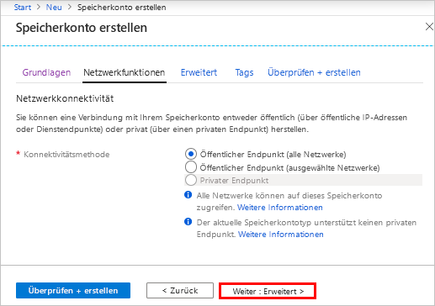Click info icon beside 'Alle Netzwerke können' note

click(188, 195)
